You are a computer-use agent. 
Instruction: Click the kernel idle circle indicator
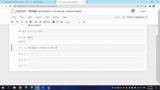(146, 17)
